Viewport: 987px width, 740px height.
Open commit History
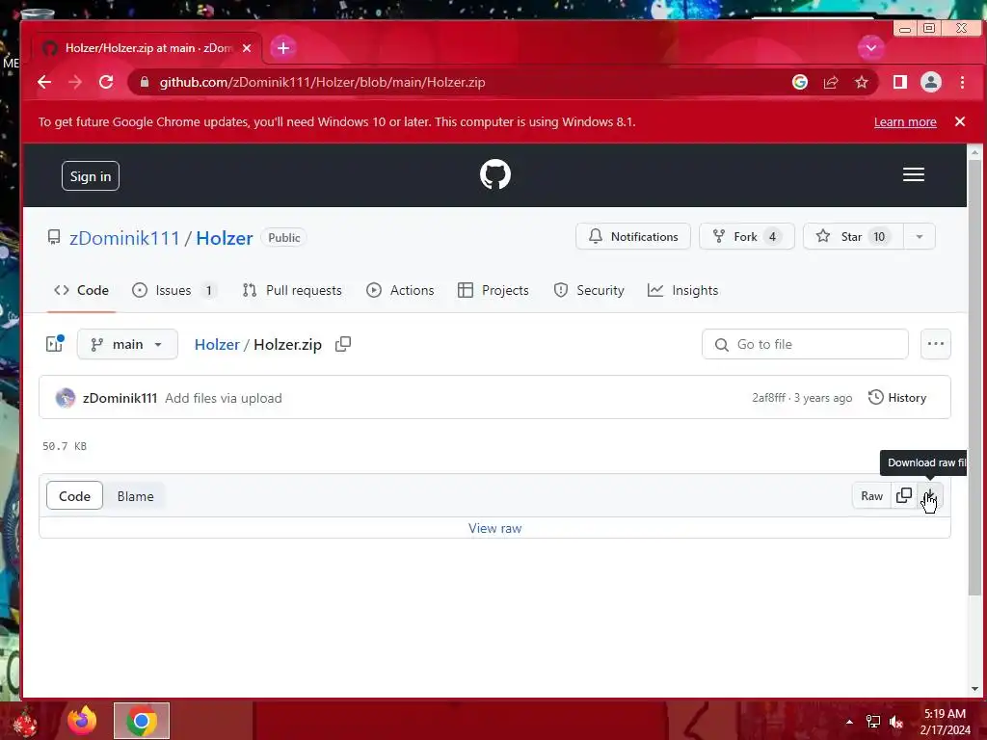coord(897,398)
